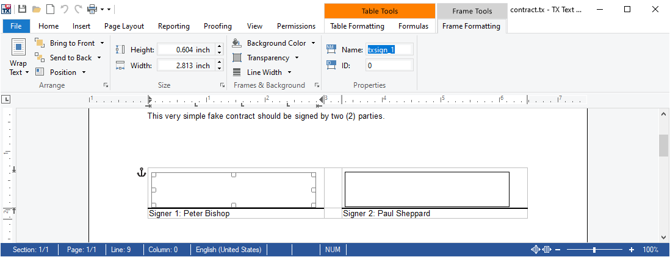Open the Arrange group dialog launcher
Screen dimensions: 670x257
(x=106, y=85)
